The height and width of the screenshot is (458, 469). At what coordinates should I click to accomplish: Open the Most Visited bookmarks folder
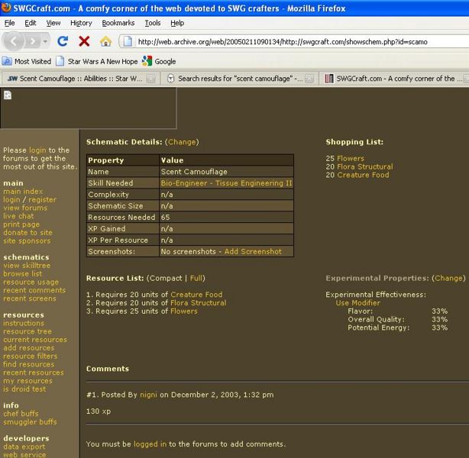27,61
